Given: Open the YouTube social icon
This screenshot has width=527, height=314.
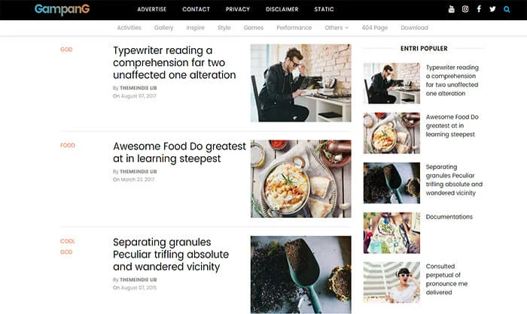Looking at the screenshot, I should (452, 9).
